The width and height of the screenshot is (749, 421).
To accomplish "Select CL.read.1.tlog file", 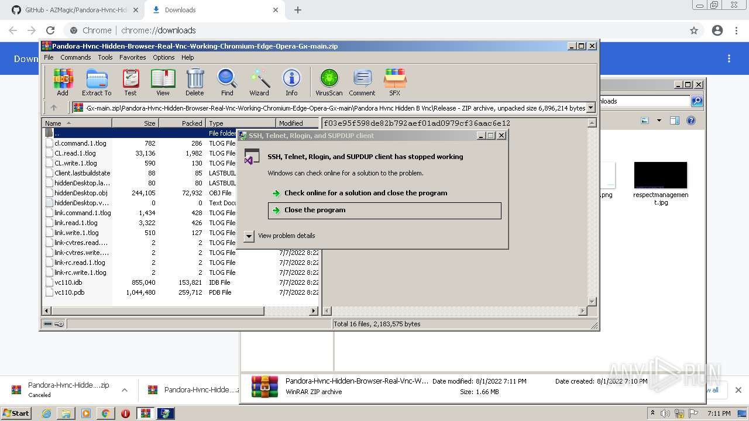I will (75, 153).
